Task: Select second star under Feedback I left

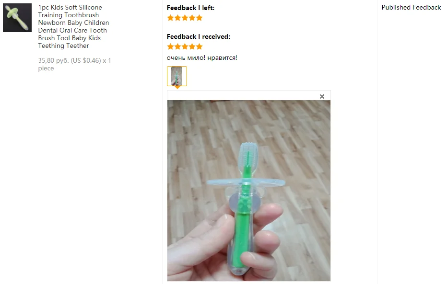Action: click(177, 18)
